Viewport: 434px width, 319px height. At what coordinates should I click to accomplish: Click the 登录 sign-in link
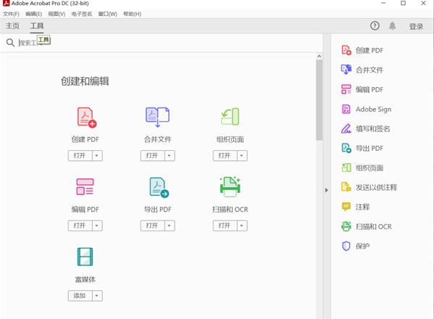click(x=416, y=27)
